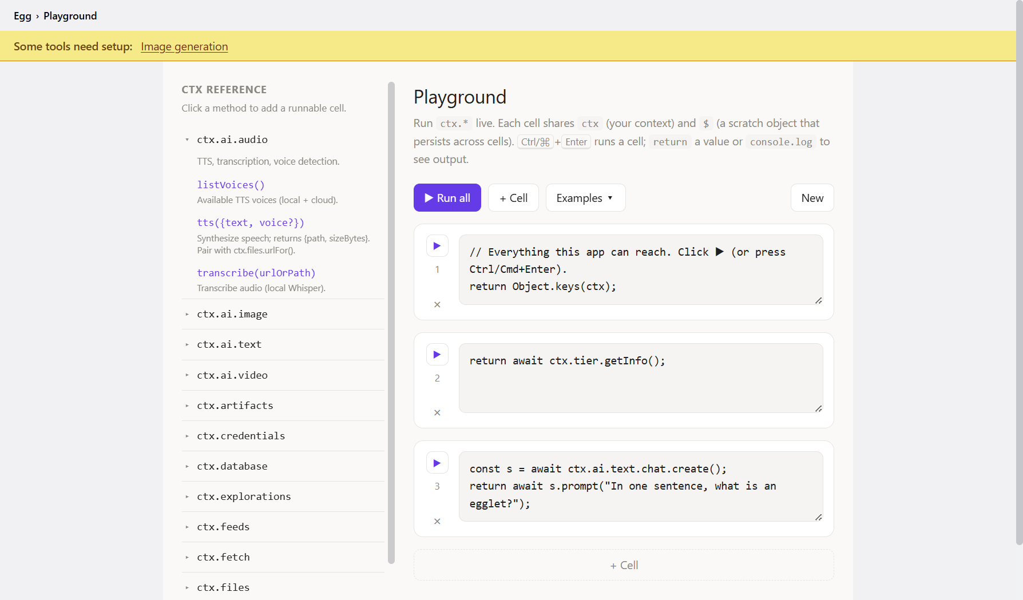The image size is (1023, 600).
Task: Delete cell 1 with its X icon
Action: [437, 304]
